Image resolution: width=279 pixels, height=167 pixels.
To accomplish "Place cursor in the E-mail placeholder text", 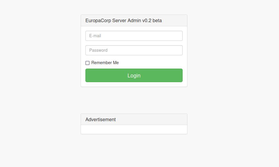I will (95, 36).
